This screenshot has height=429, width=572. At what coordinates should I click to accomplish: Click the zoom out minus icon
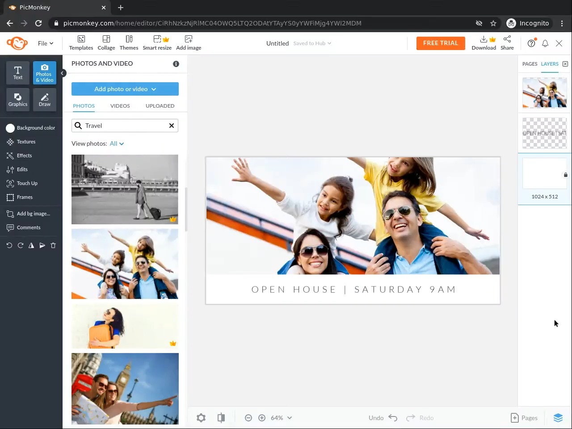248,418
